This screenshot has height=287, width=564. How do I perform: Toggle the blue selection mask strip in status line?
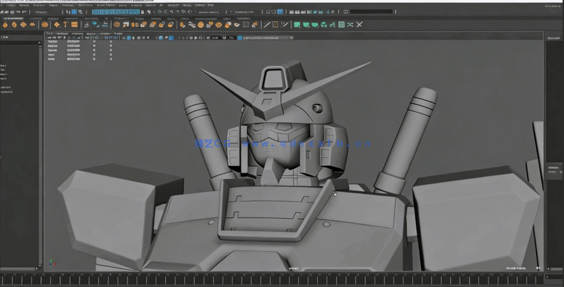(115, 11)
